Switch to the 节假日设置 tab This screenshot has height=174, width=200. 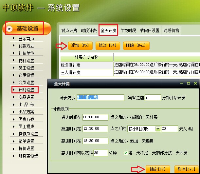pos(150,30)
